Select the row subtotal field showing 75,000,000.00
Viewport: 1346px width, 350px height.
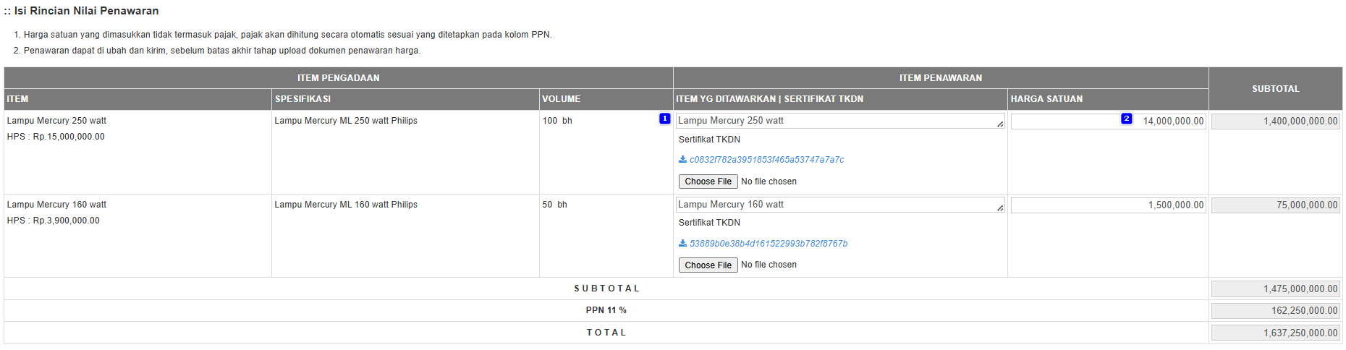pos(1275,205)
